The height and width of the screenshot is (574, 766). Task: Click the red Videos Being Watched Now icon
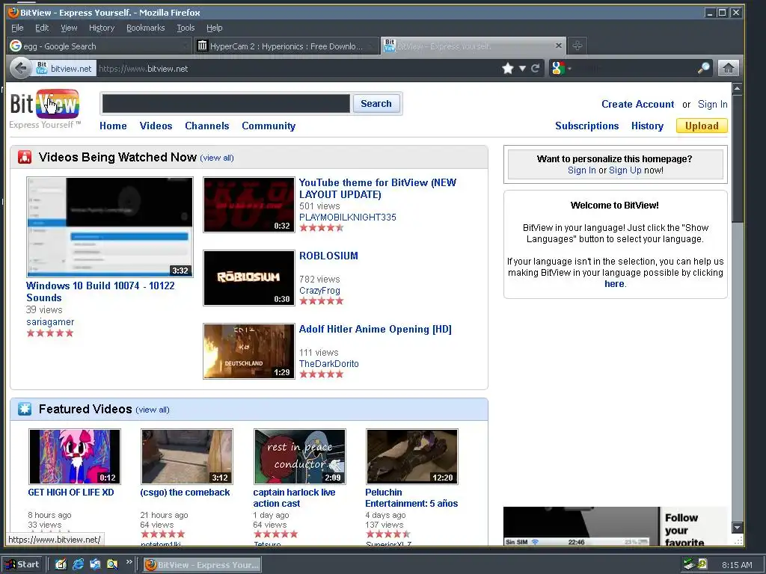25,157
